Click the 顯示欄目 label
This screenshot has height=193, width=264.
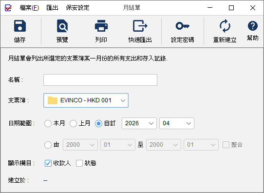[21, 163]
